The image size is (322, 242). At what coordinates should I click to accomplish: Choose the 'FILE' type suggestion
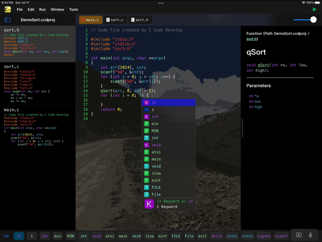[x=168, y=187]
